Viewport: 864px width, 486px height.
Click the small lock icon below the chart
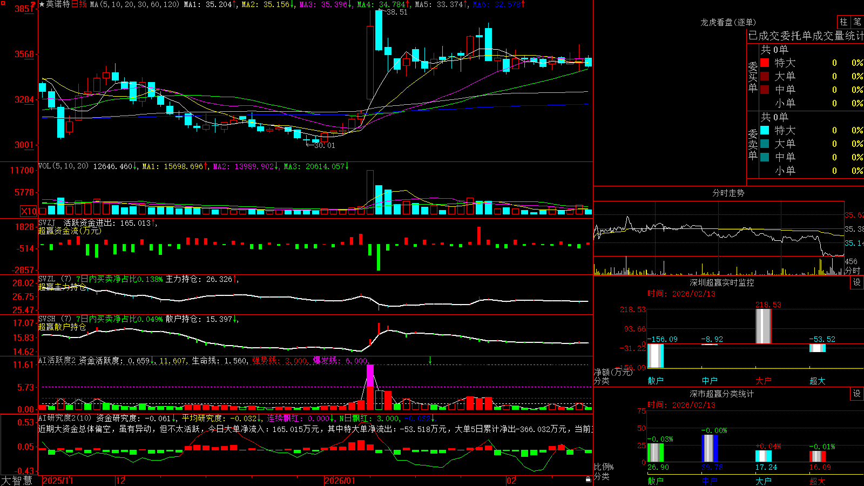tap(588, 479)
